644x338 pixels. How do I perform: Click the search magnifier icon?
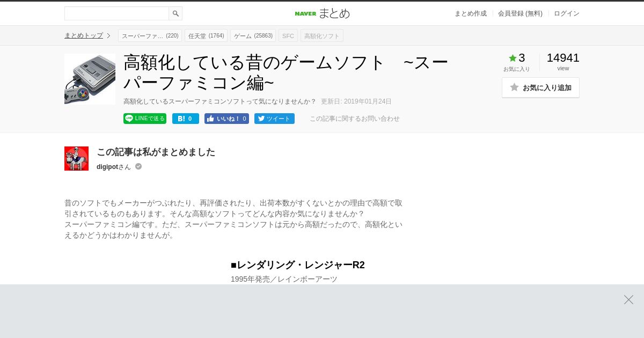coord(175,13)
